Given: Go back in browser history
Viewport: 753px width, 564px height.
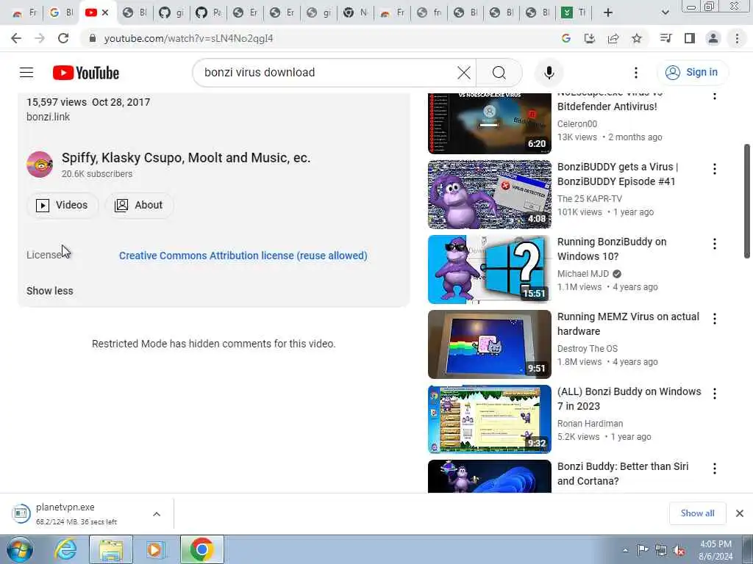Looking at the screenshot, I should 16,38.
